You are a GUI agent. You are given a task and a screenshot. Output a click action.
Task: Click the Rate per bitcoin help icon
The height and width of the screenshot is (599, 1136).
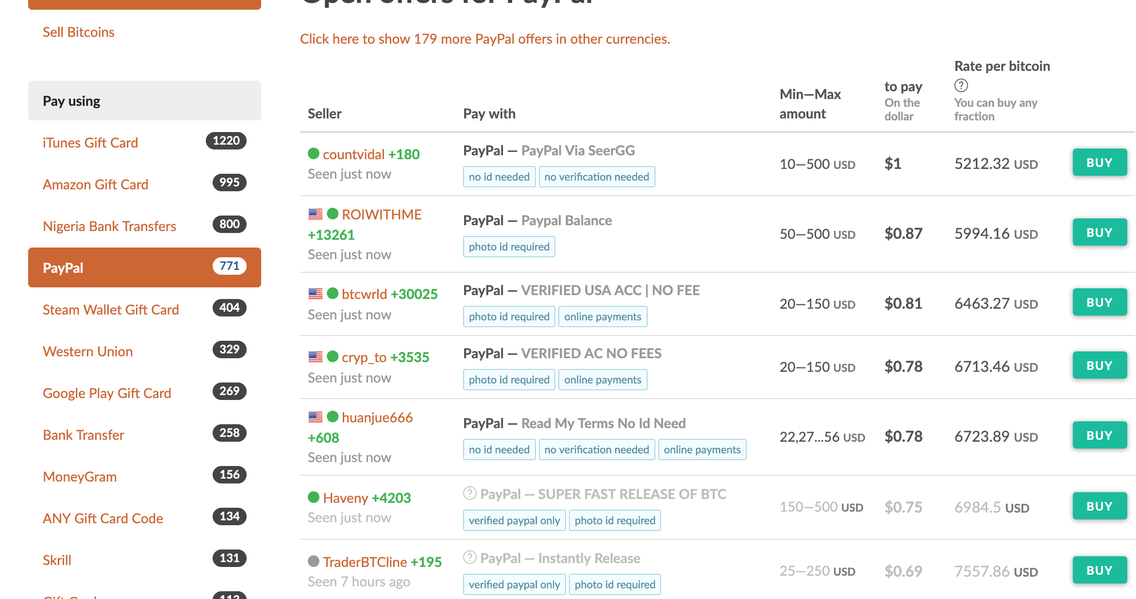coord(961,85)
